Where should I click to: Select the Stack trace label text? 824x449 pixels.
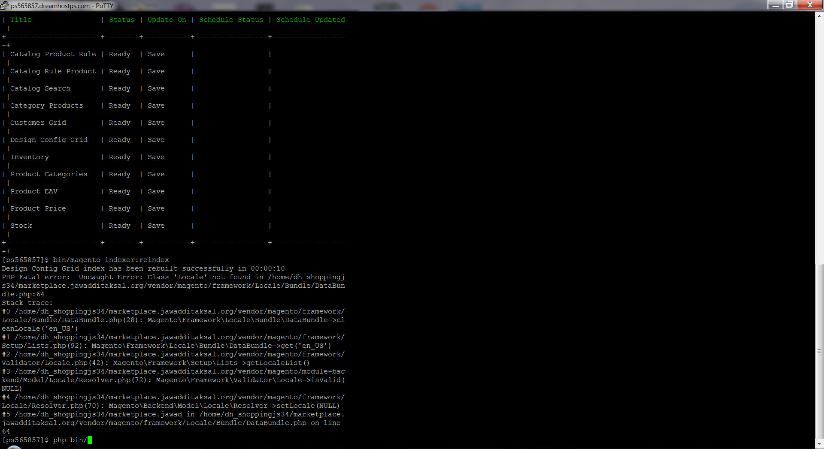27,303
